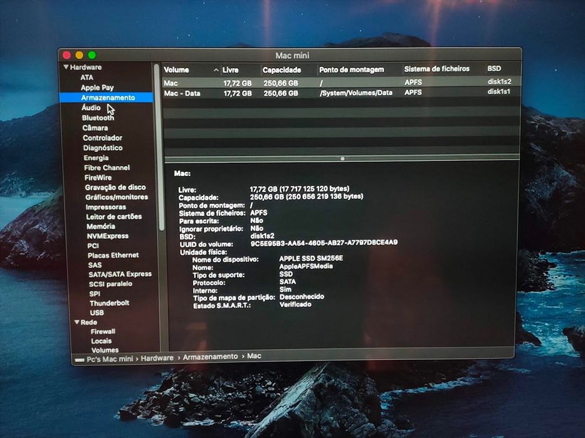Select Volumes under Rede
The height and width of the screenshot is (438, 585).
[x=105, y=350]
